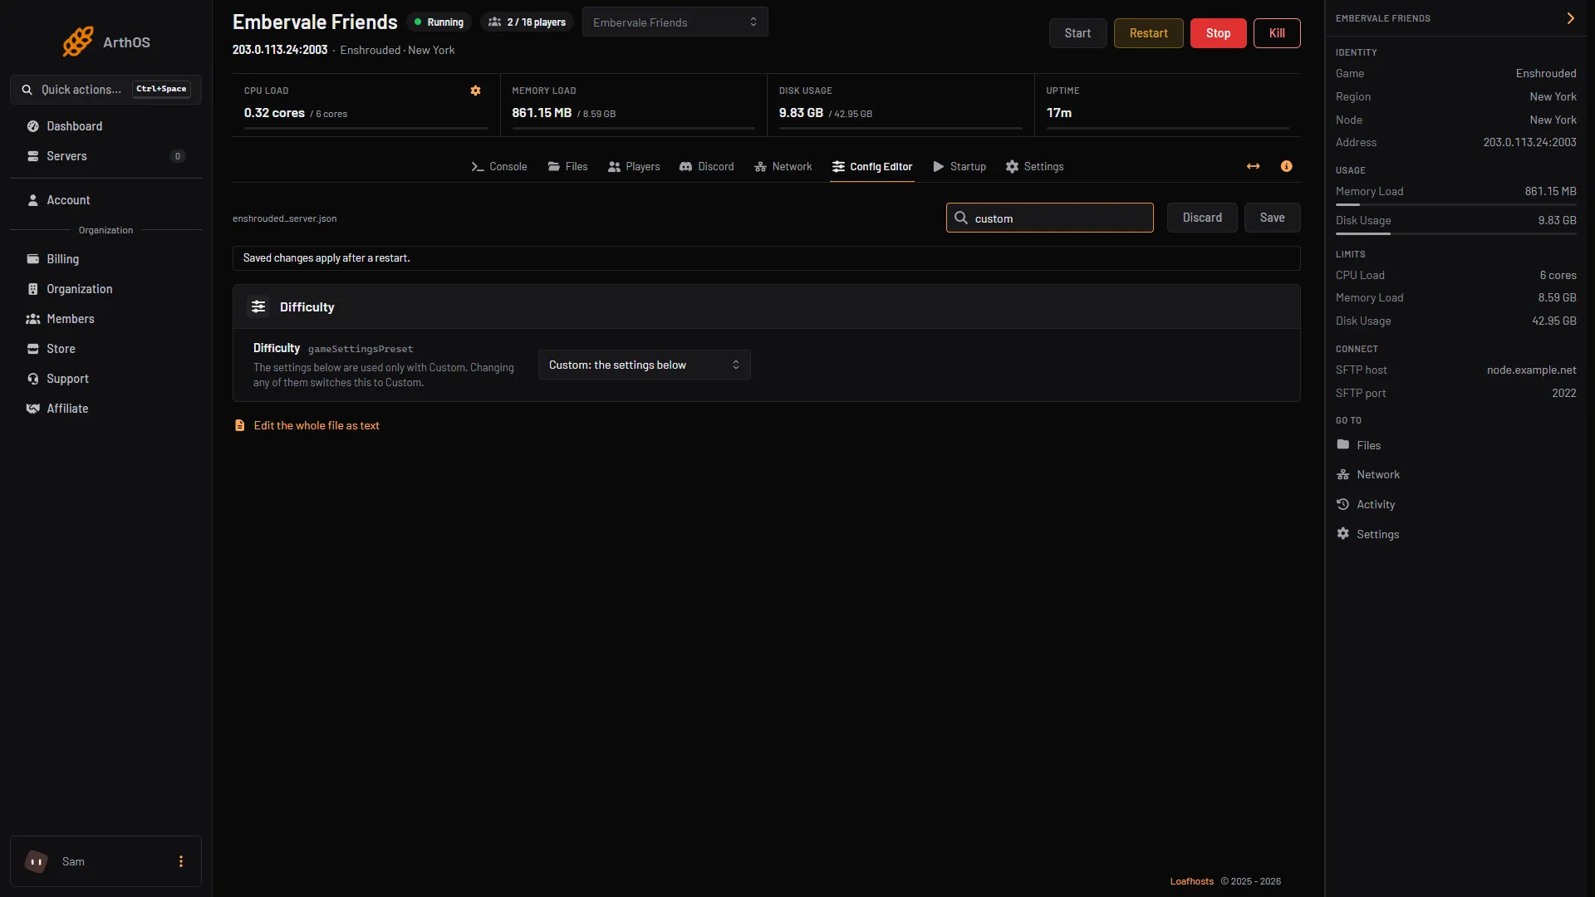Switch to the Console tab
The height and width of the screenshot is (897, 1595).
pyautogui.click(x=499, y=167)
